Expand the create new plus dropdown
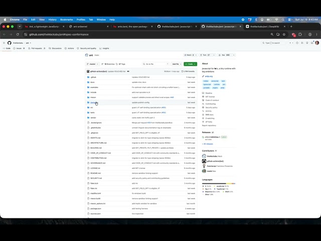The height and width of the screenshot is (241, 321). coord(291,43)
